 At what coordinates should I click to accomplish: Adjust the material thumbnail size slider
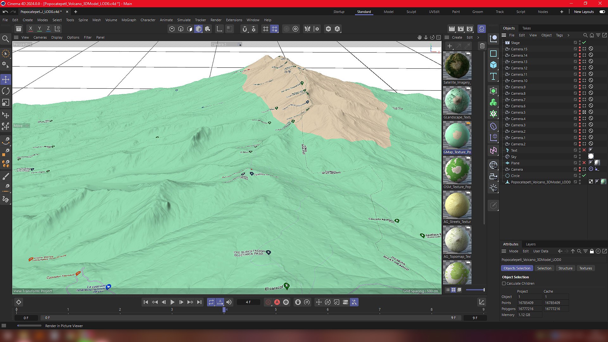click(x=475, y=290)
